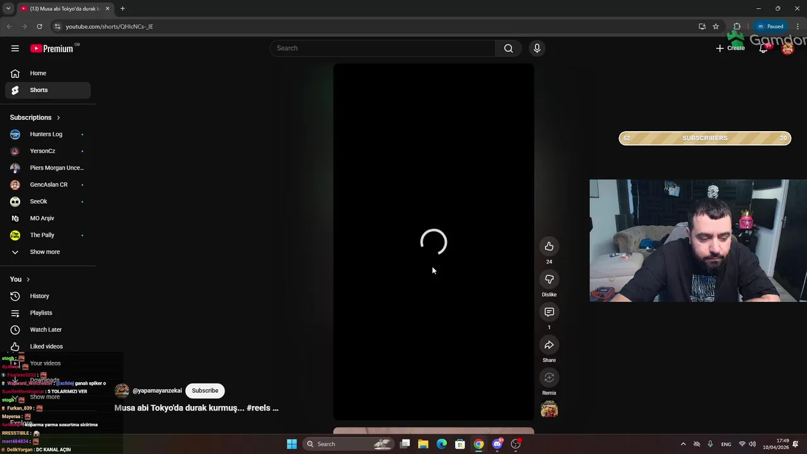Open Watch Later list
This screenshot has width=807, height=454.
pos(48,330)
